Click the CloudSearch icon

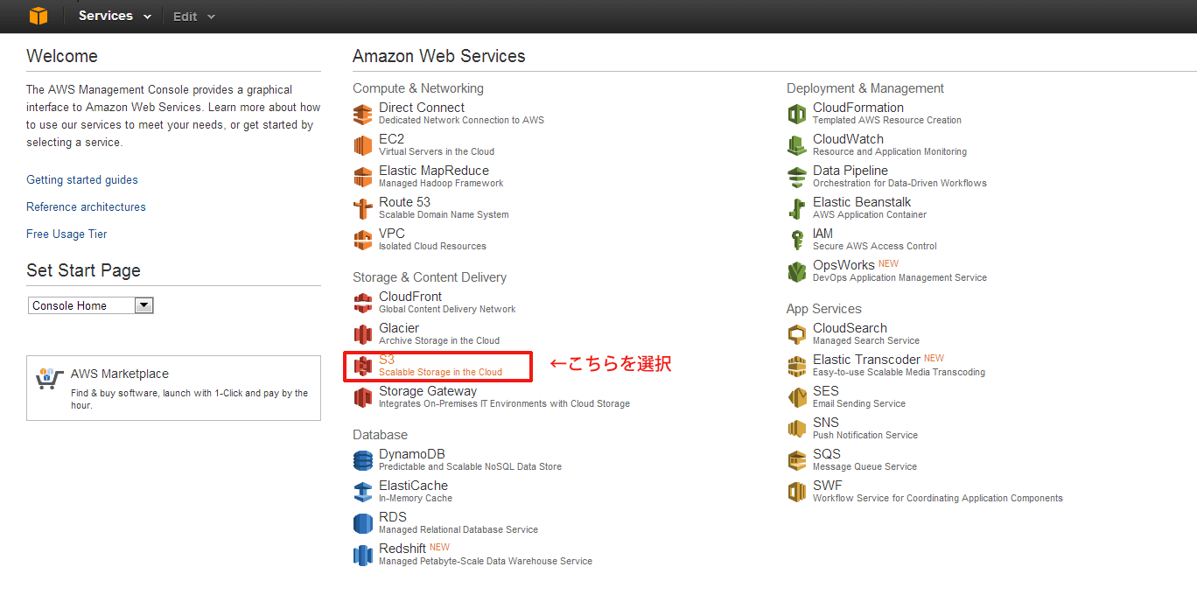click(x=796, y=334)
